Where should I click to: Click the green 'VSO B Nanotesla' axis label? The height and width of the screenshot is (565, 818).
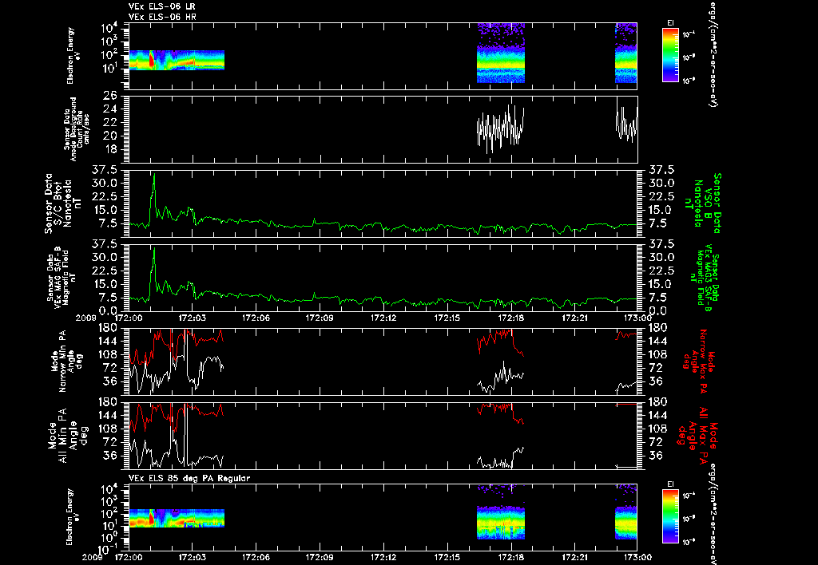click(703, 203)
